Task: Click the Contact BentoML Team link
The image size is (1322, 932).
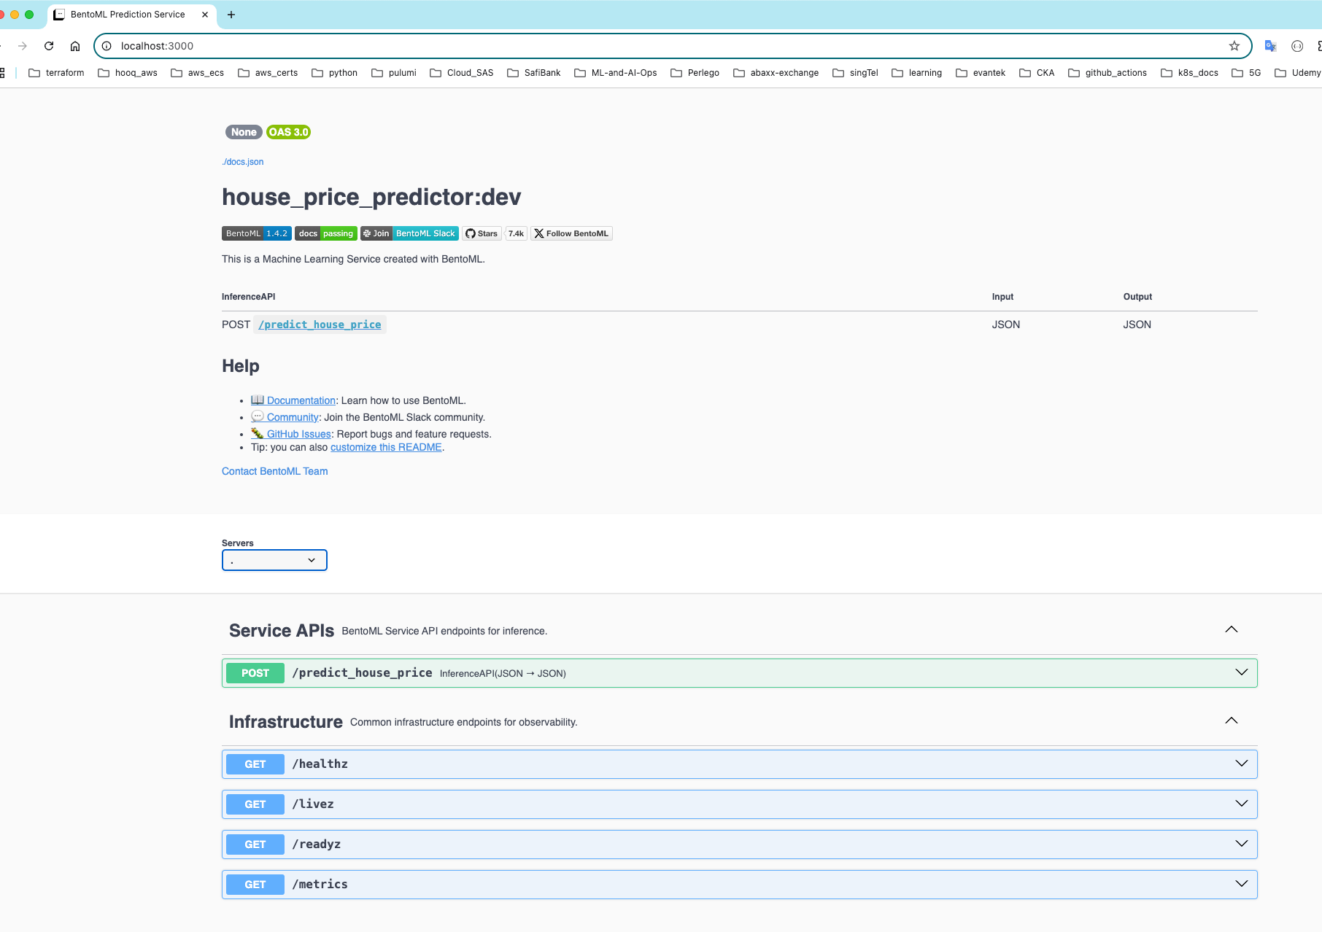Action: (275, 471)
